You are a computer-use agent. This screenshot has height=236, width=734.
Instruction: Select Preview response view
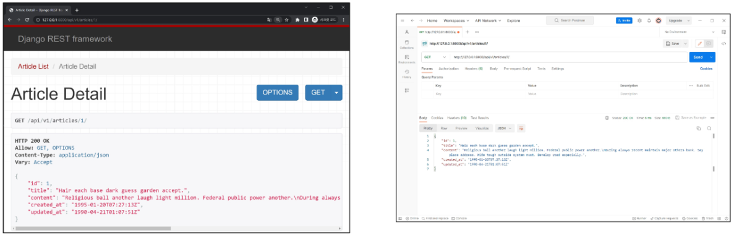pyautogui.click(x=461, y=128)
